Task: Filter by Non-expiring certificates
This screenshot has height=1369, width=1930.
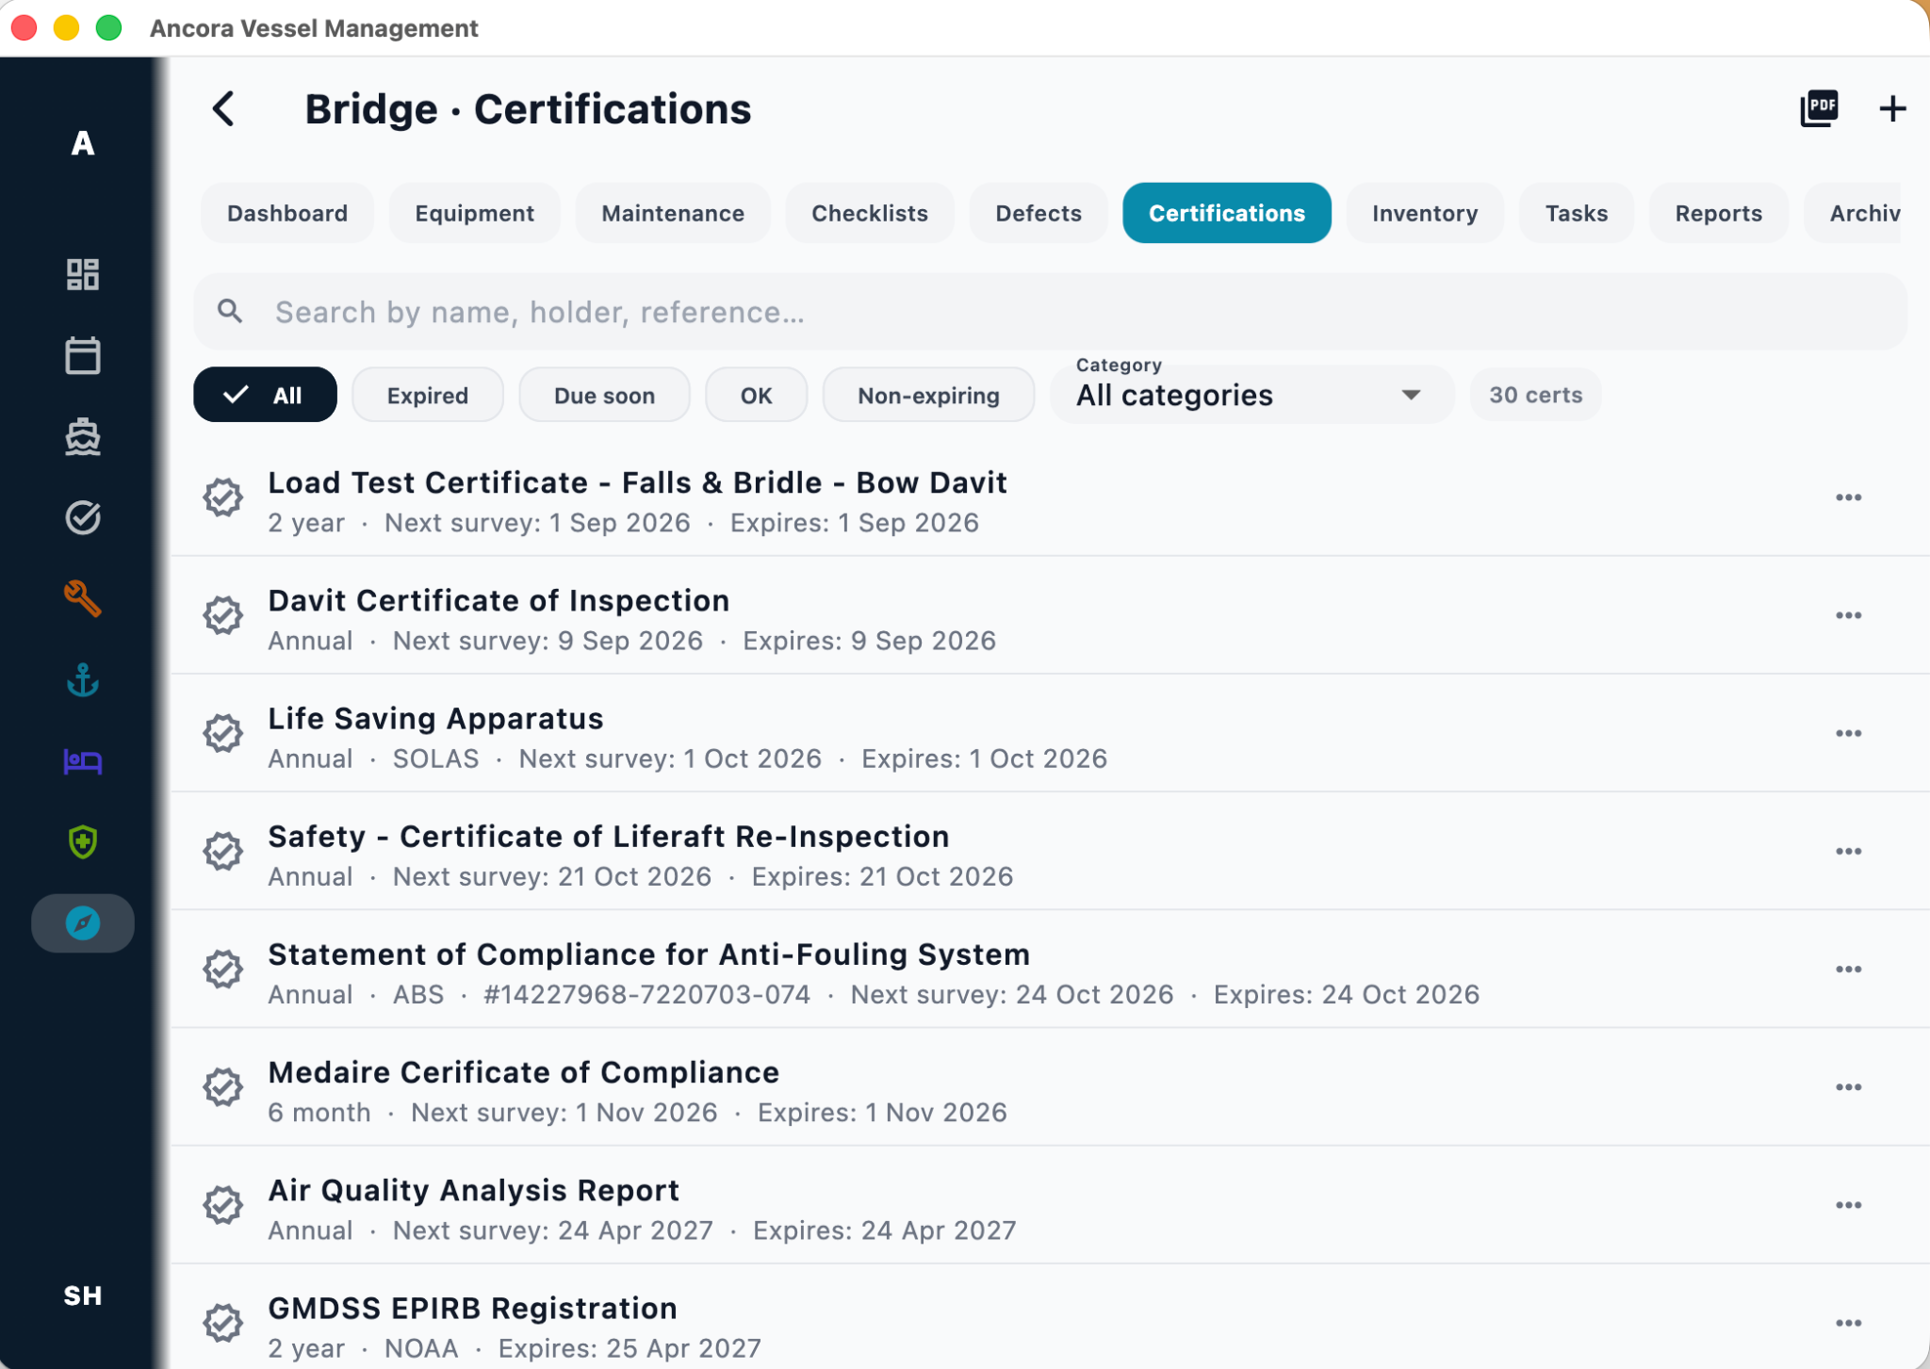Action: coord(928,395)
